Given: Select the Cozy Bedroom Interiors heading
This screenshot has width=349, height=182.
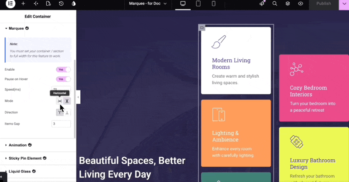Looking at the screenshot, I should [x=308, y=91].
